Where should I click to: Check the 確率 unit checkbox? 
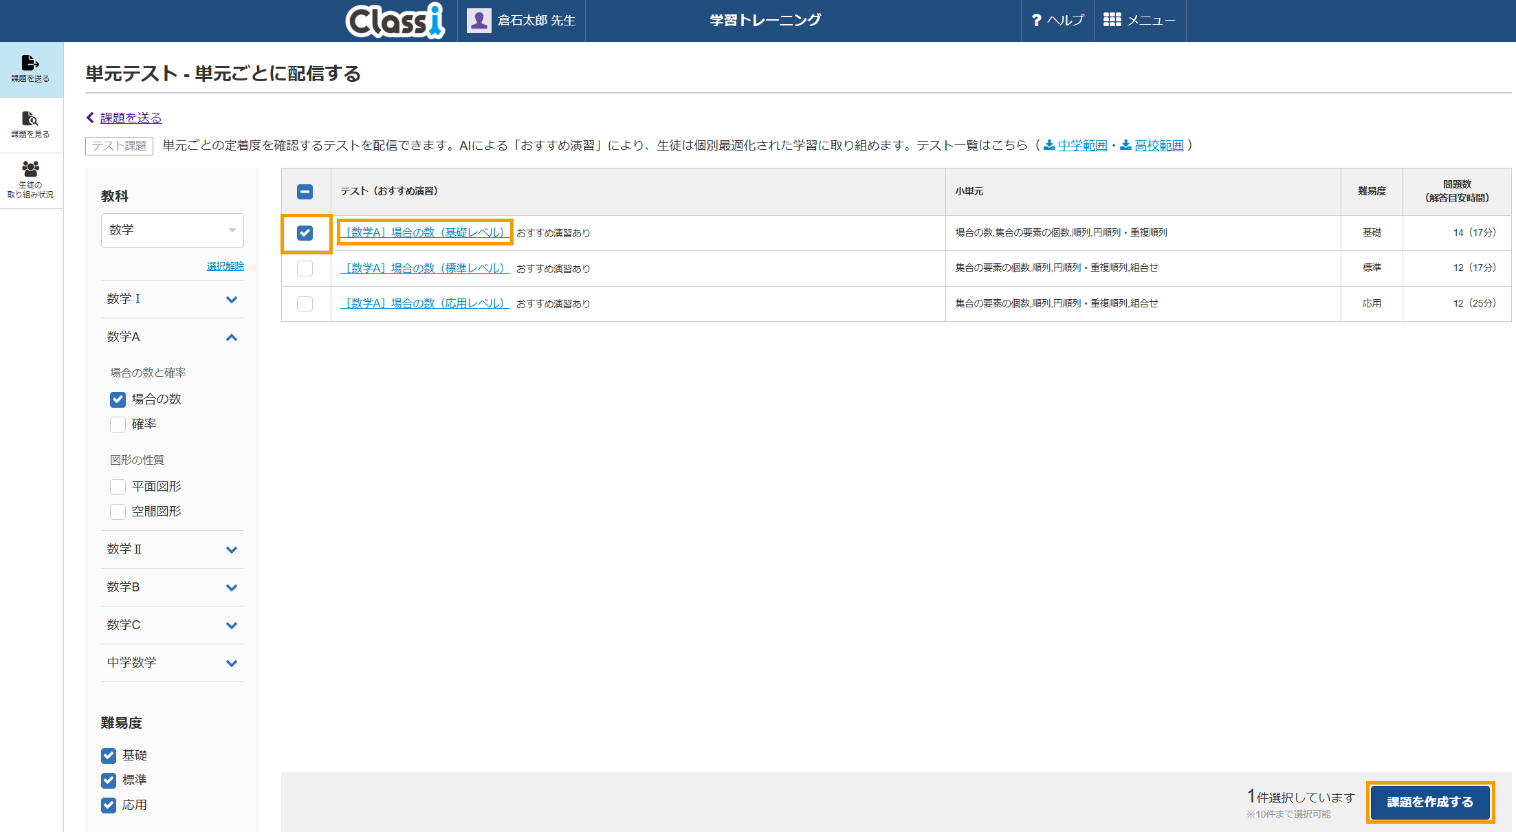118,424
